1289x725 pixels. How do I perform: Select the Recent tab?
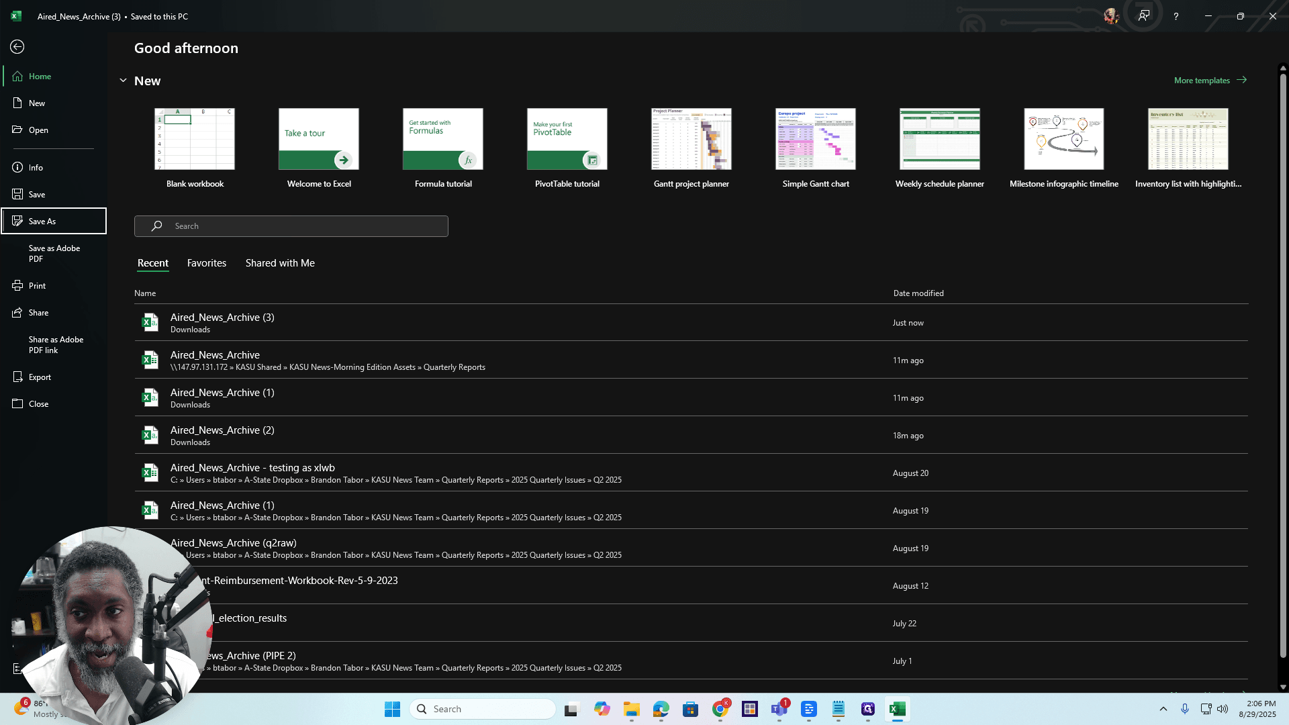coord(153,263)
